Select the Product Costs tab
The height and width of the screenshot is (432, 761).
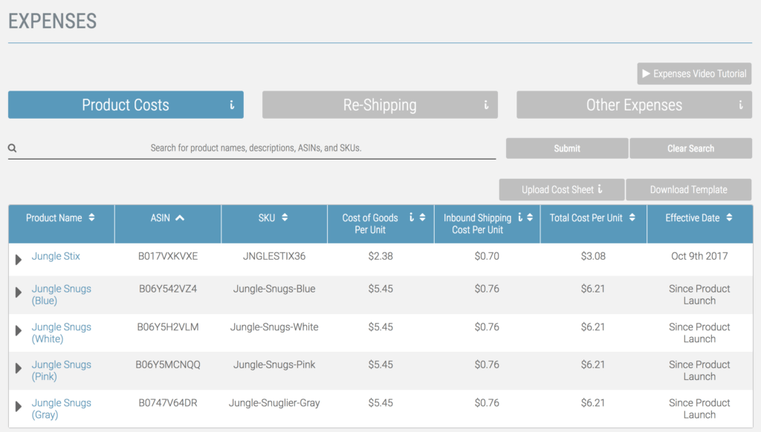tap(126, 105)
